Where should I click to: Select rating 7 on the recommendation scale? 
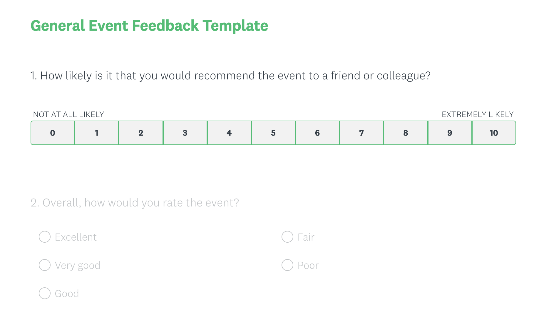point(361,133)
